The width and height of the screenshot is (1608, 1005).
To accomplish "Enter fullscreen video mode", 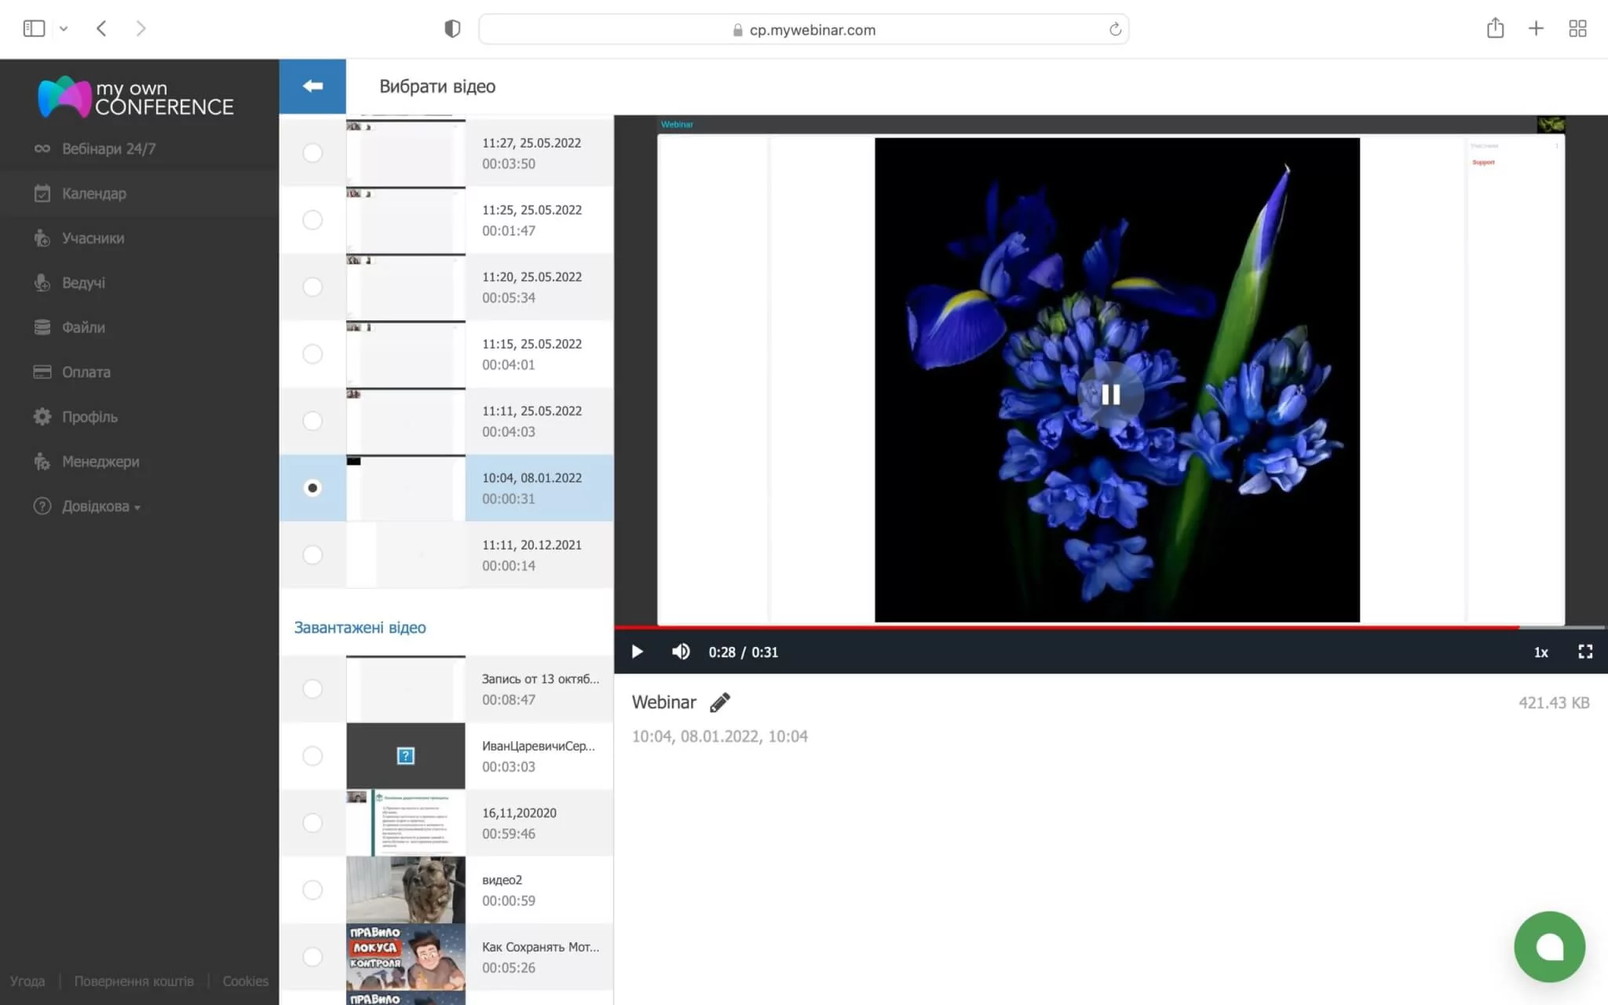I will tap(1584, 652).
